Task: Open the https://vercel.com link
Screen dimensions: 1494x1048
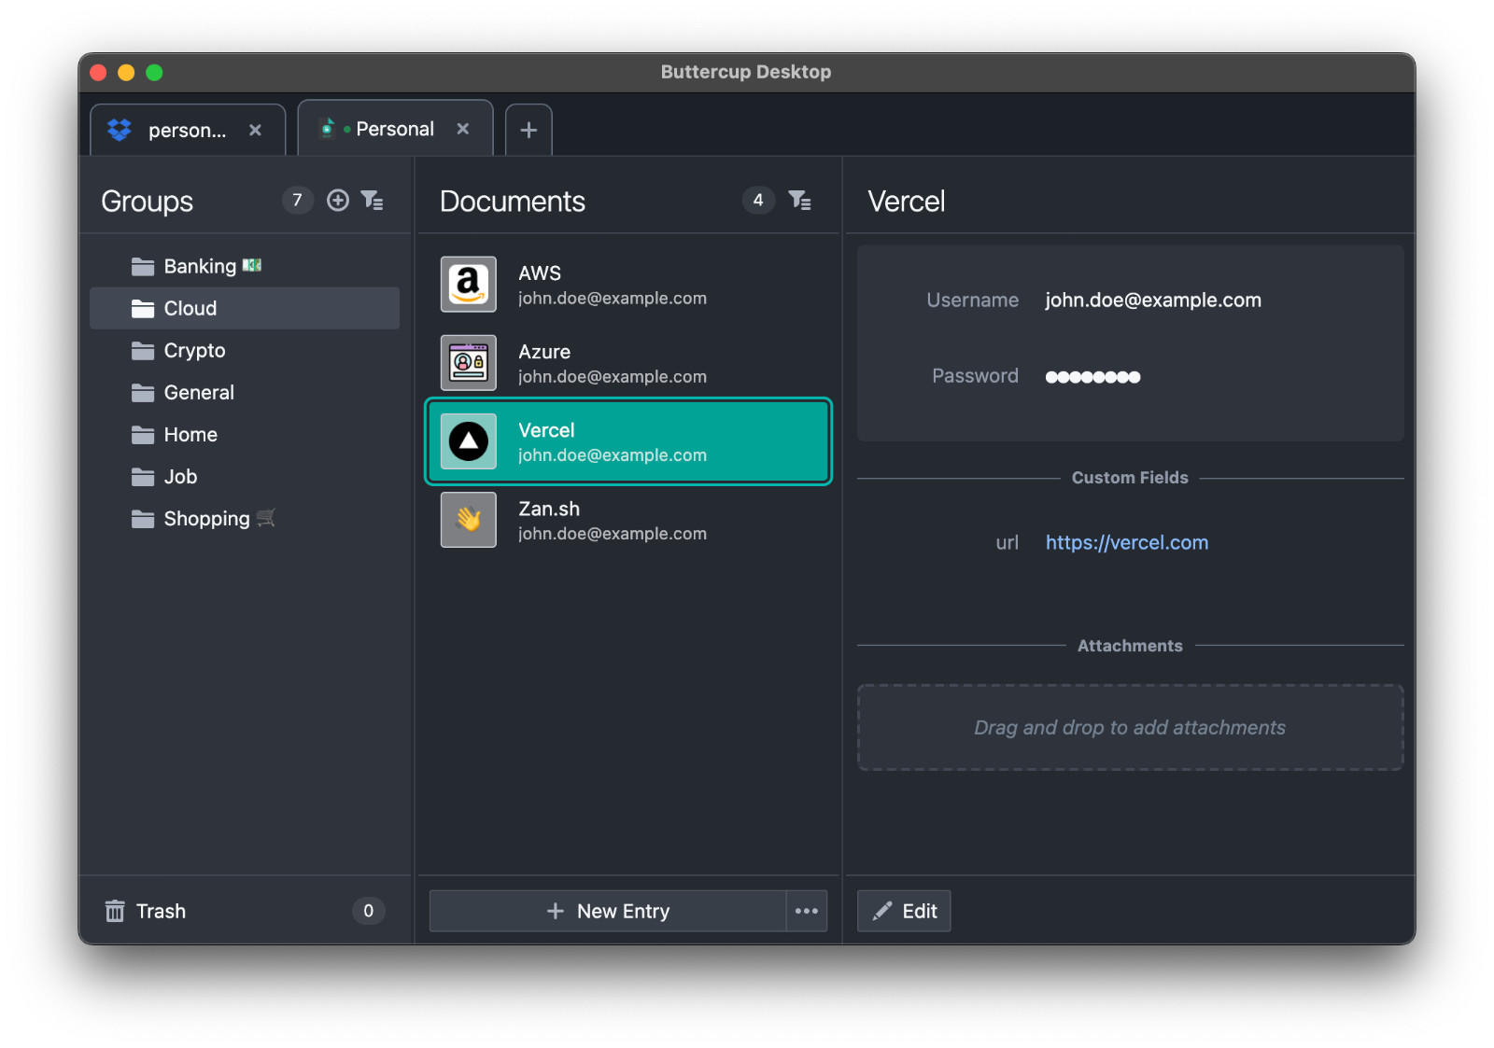Action: pyautogui.click(x=1127, y=542)
